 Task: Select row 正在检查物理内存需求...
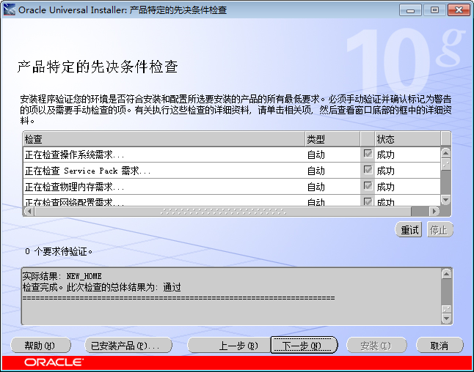[232, 187]
